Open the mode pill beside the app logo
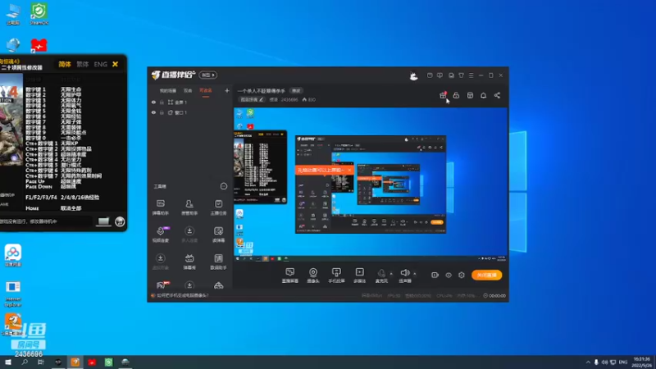 point(208,75)
